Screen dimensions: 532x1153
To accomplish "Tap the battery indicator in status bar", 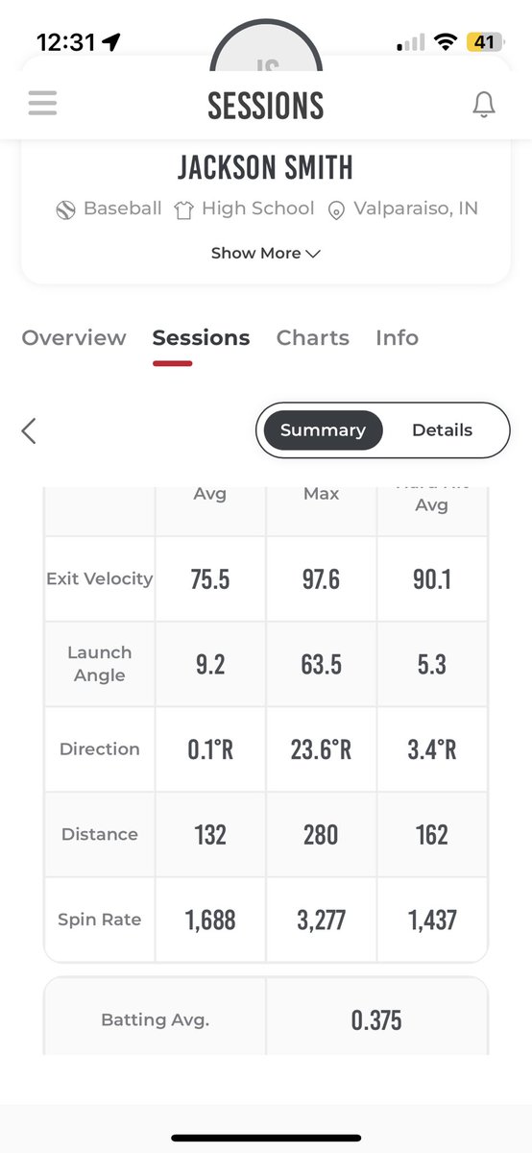I will pyautogui.click(x=481, y=42).
